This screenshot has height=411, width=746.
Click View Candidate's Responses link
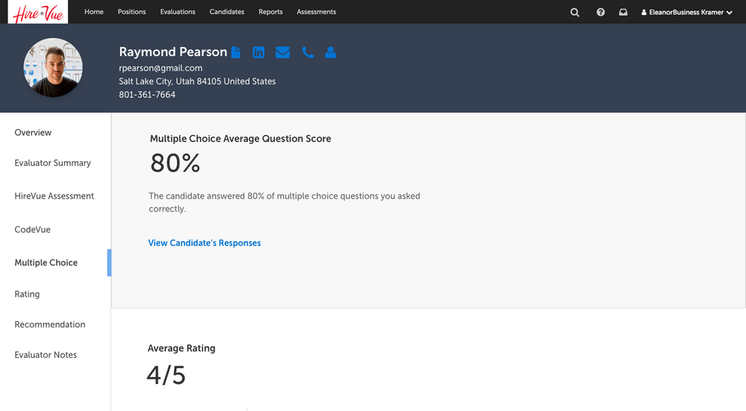tap(205, 243)
